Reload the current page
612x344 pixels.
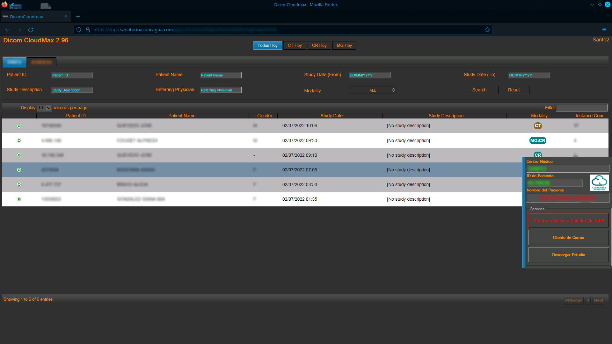point(31,30)
